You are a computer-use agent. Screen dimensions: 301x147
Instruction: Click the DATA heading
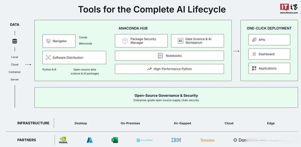pos(15,25)
